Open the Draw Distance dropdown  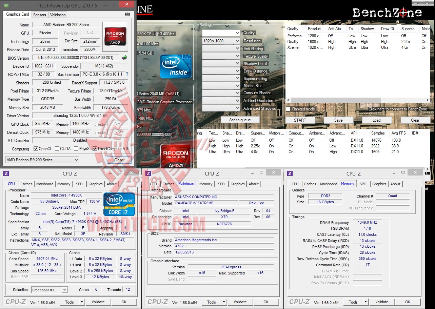(221, 71)
